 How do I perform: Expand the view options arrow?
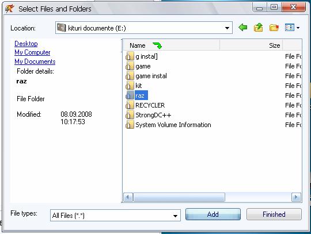(298, 28)
